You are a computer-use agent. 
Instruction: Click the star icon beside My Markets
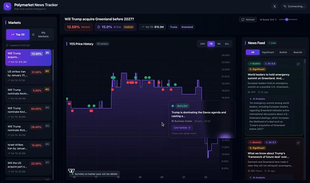pyautogui.click(x=33, y=35)
